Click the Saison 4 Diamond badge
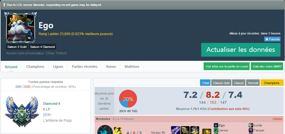Screen dimensions: 285x134 pos(42,47)
